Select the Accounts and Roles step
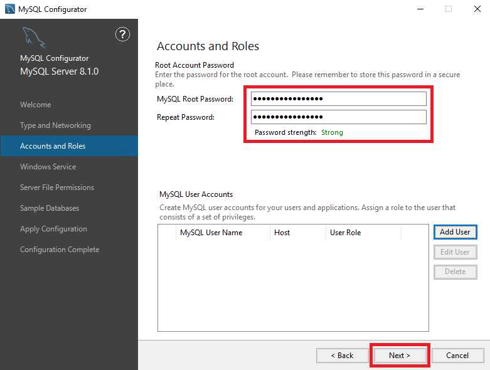The height and width of the screenshot is (370, 490). [69, 146]
